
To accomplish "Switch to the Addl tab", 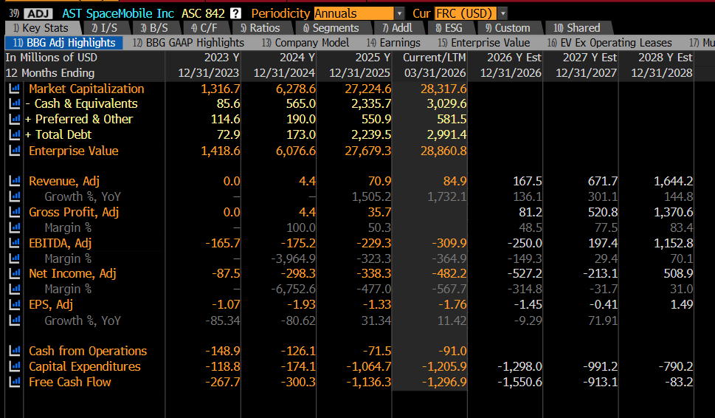I will [x=398, y=28].
